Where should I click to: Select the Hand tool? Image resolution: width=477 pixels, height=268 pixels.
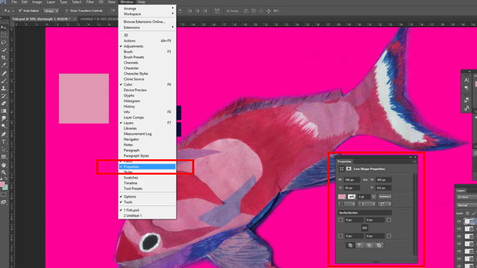tap(4, 164)
